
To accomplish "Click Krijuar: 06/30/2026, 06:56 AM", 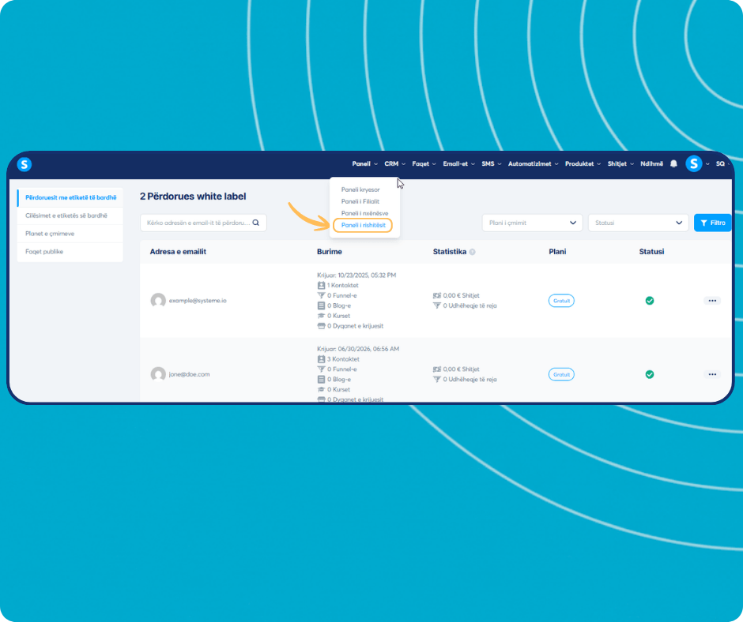I will coord(358,349).
